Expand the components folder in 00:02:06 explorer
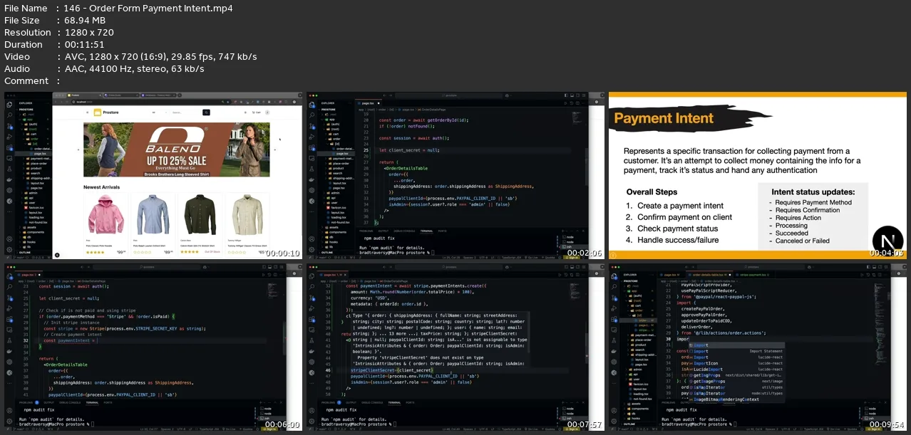The image size is (911, 435). (339, 231)
